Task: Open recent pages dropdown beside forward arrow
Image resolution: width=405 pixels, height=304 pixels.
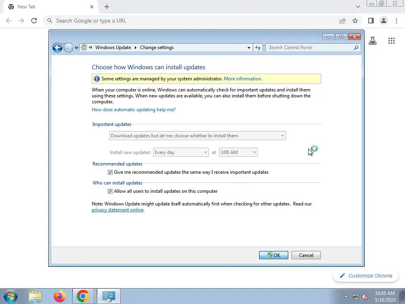Action: pos(76,47)
